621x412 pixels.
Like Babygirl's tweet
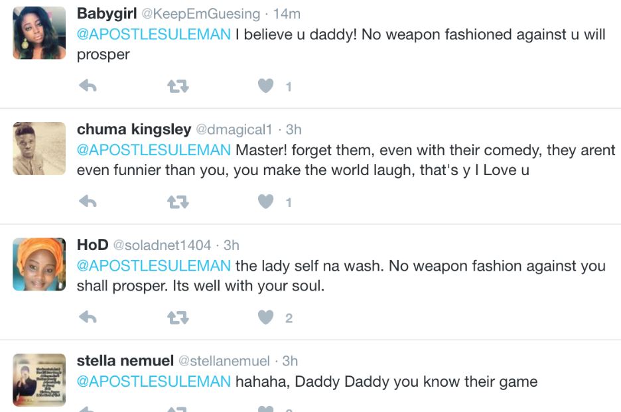(265, 86)
